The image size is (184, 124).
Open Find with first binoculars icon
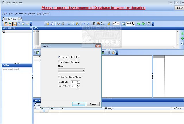tap(94, 24)
